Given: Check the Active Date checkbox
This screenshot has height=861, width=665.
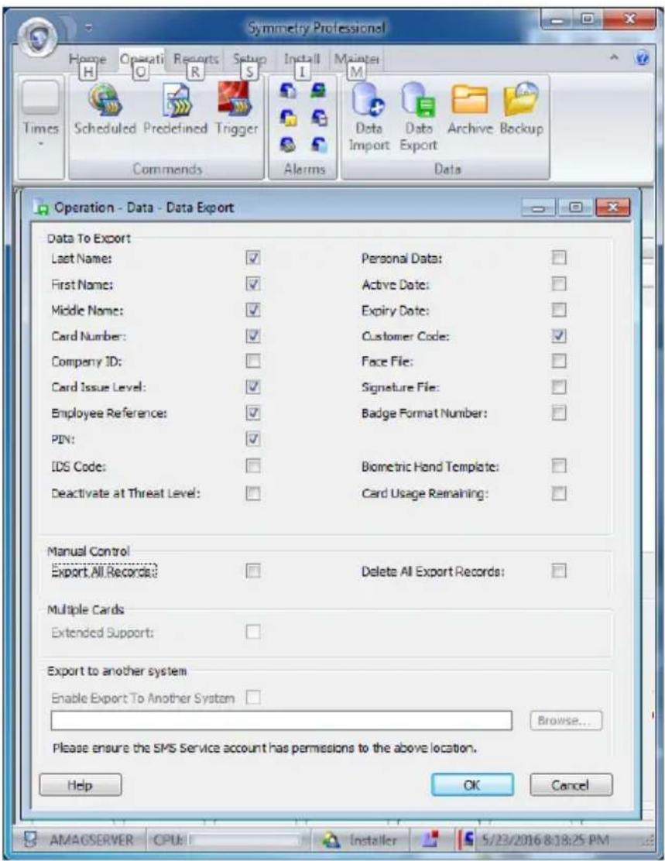Looking at the screenshot, I should coord(558,284).
